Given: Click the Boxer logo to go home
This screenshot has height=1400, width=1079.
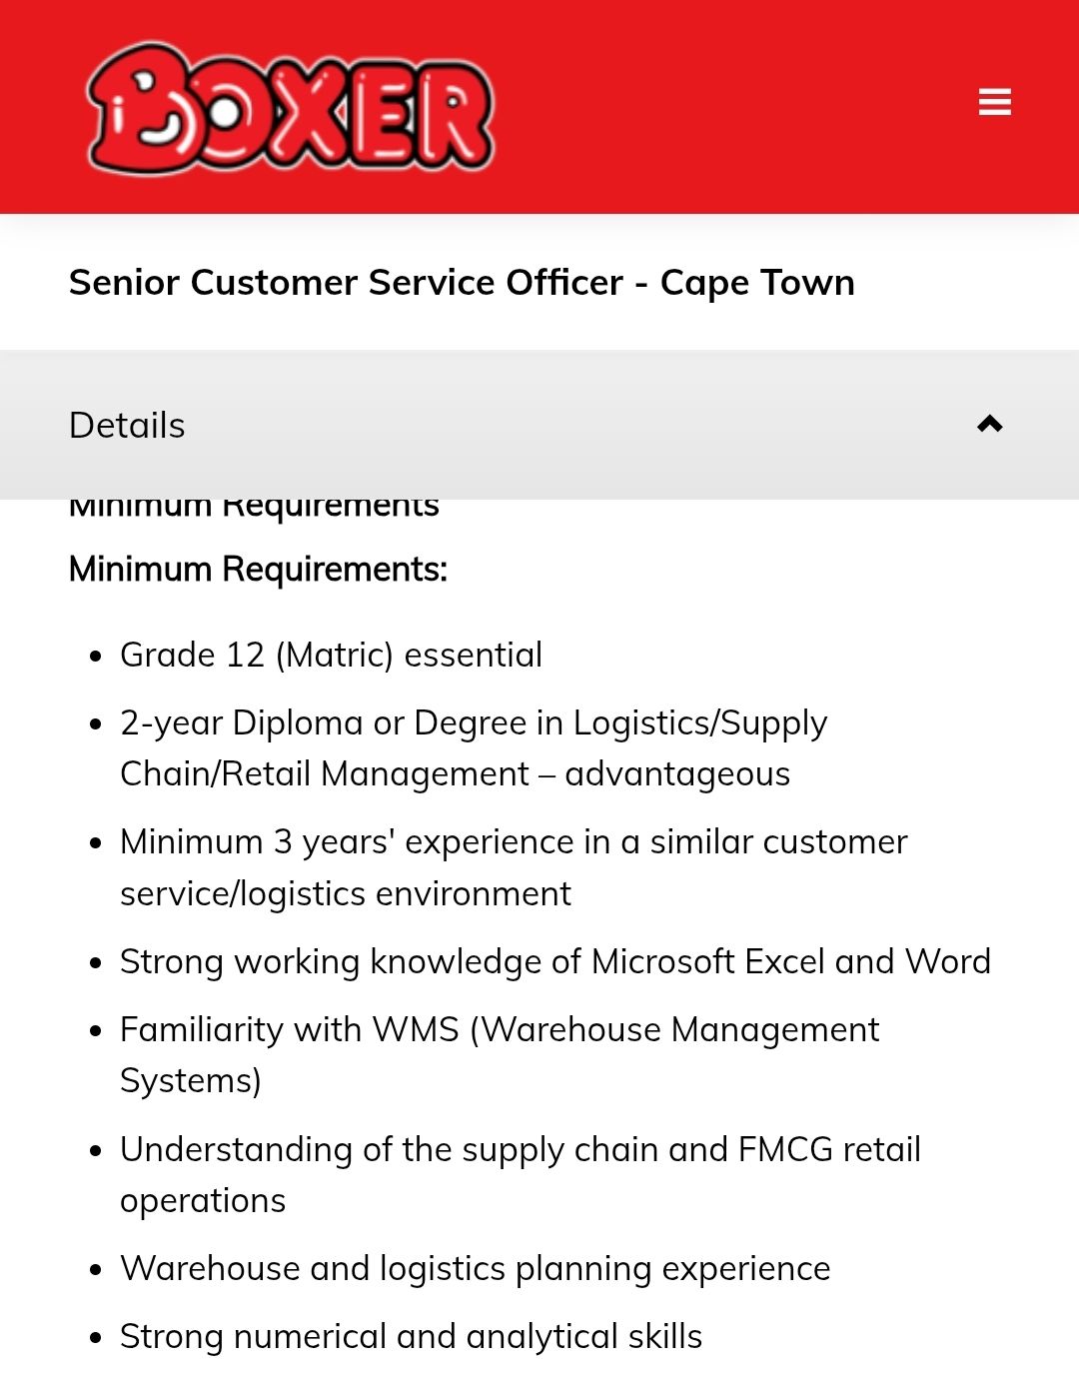Looking at the screenshot, I should click(290, 108).
